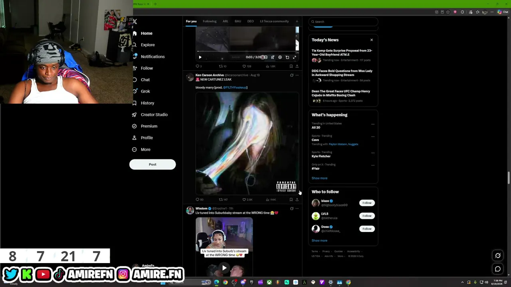Follow the blaze account
Image resolution: width=511 pixels, height=287 pixels.
(x=367, y=203)
